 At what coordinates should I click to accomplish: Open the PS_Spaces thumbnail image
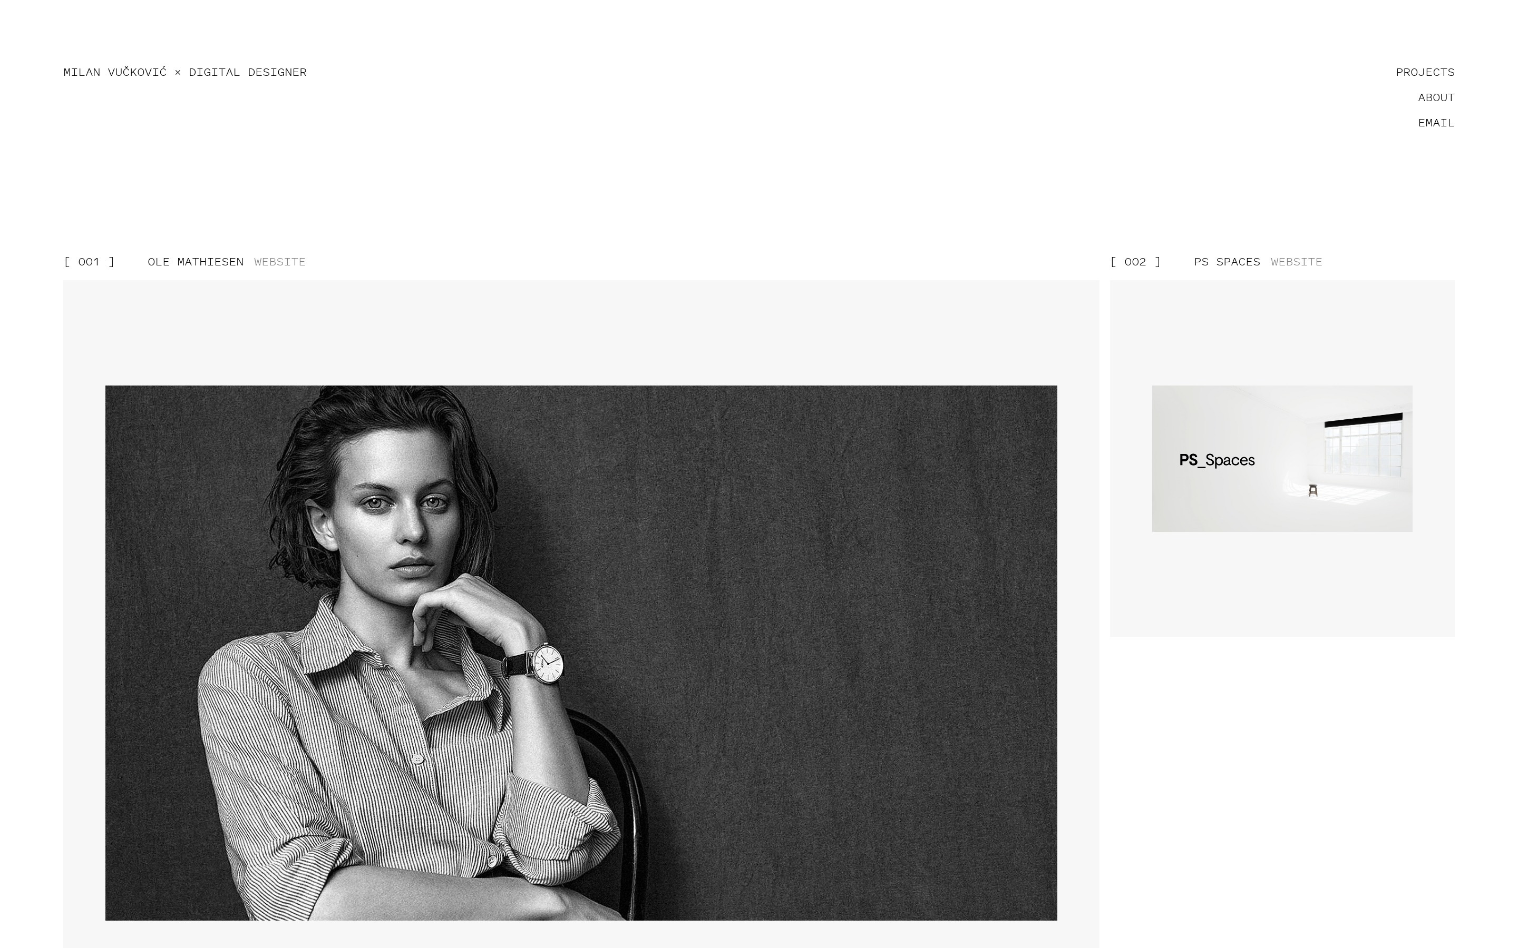[x=1282, y=458]
